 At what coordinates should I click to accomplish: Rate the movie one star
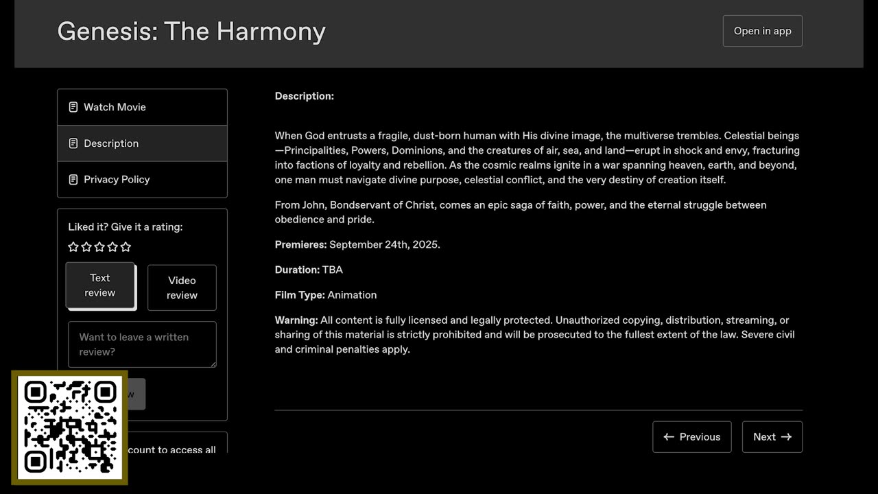(x=73, y=247)
